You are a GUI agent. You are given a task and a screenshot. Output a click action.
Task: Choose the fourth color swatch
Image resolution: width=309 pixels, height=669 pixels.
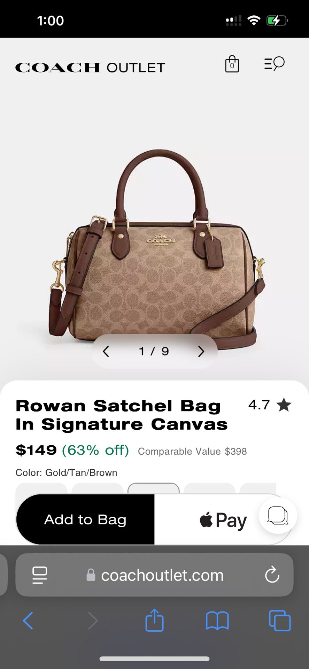pyautogui.click(x=209, y=488)
